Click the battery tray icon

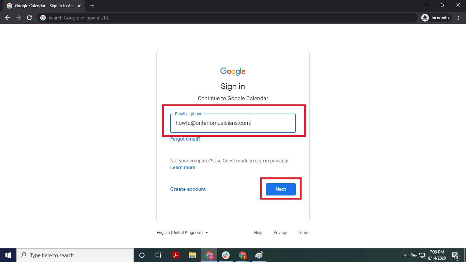click(414, 255)
